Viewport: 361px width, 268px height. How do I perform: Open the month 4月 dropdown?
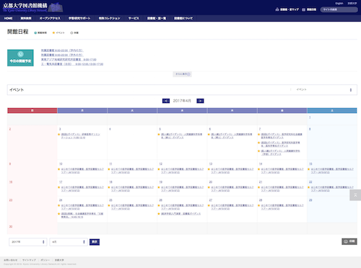(x=69, y=242)
